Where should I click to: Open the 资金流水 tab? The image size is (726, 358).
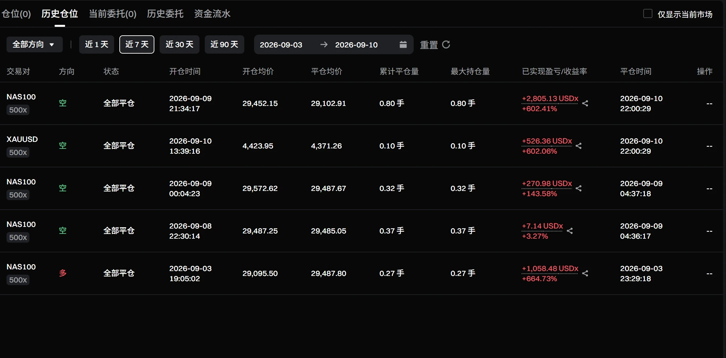click(212, 14)
